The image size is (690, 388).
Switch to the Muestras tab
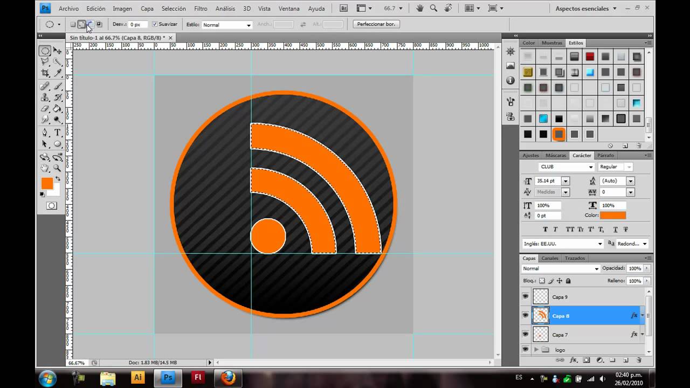point(551,43)
